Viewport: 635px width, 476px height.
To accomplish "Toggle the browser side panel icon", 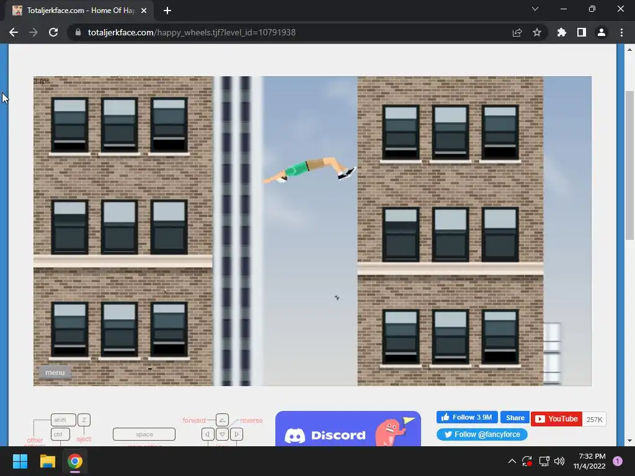I will click(x=582, y=32).
